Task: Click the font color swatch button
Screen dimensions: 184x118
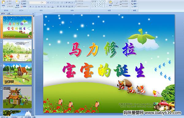Action: [53, 7]
